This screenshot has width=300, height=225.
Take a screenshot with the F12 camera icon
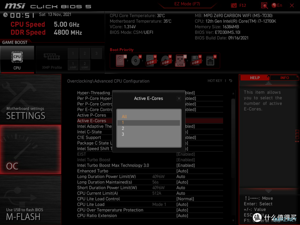[x=234, y=5]
